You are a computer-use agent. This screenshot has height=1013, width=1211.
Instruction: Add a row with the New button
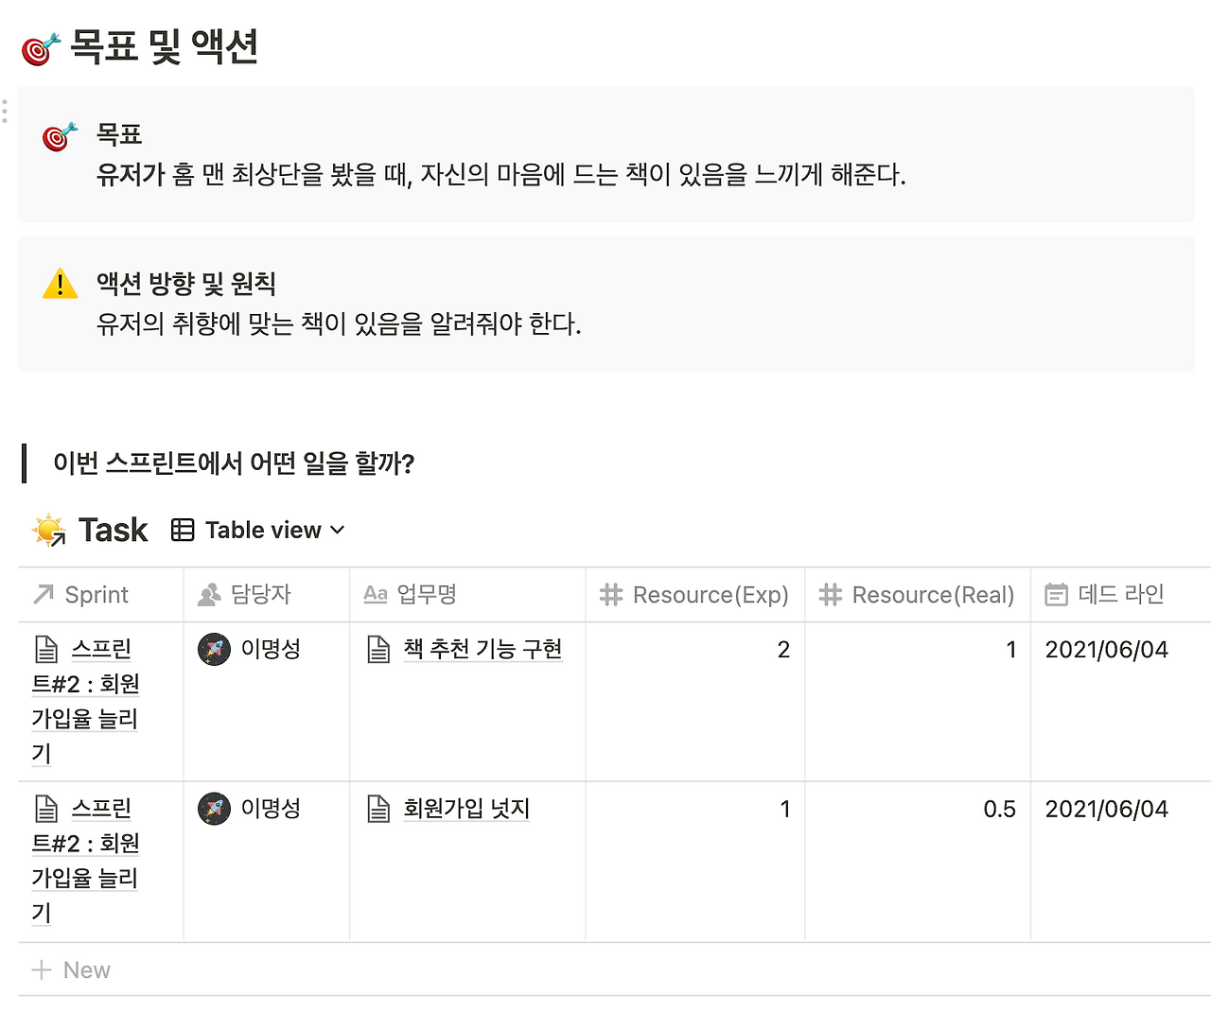pos(71,969)
